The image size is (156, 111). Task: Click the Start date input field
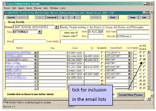click(96, 32)
